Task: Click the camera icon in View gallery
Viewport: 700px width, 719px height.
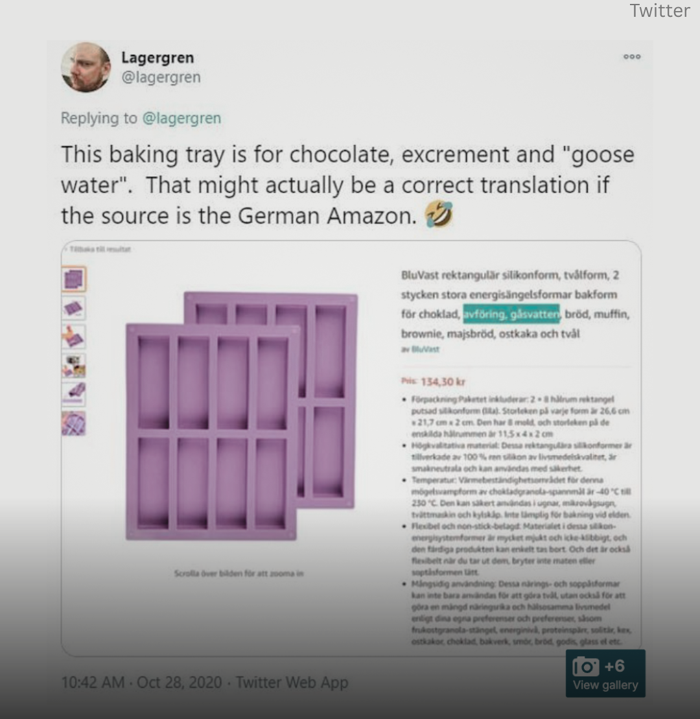Action: pos(585,666)
